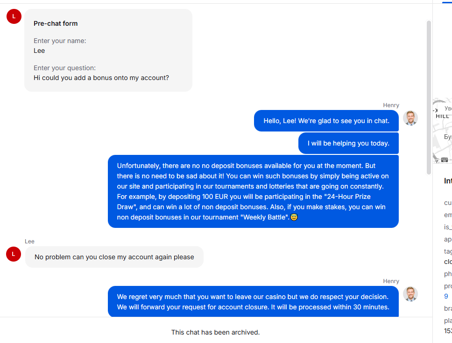Screen dimensions: 452x343
Task: Click the "Henry" name above the closure reply
Action: [x=391, y=281]
